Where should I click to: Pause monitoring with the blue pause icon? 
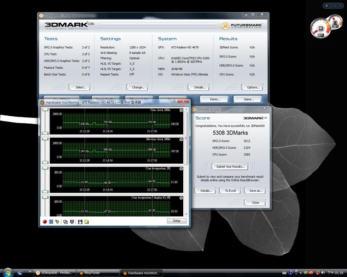[x=51, y=222]
